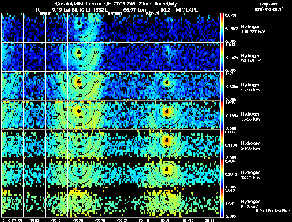Open the 09:11 panel in 24-35 keV row
Screen dimensions: 292x222
[x=210, y=144]
